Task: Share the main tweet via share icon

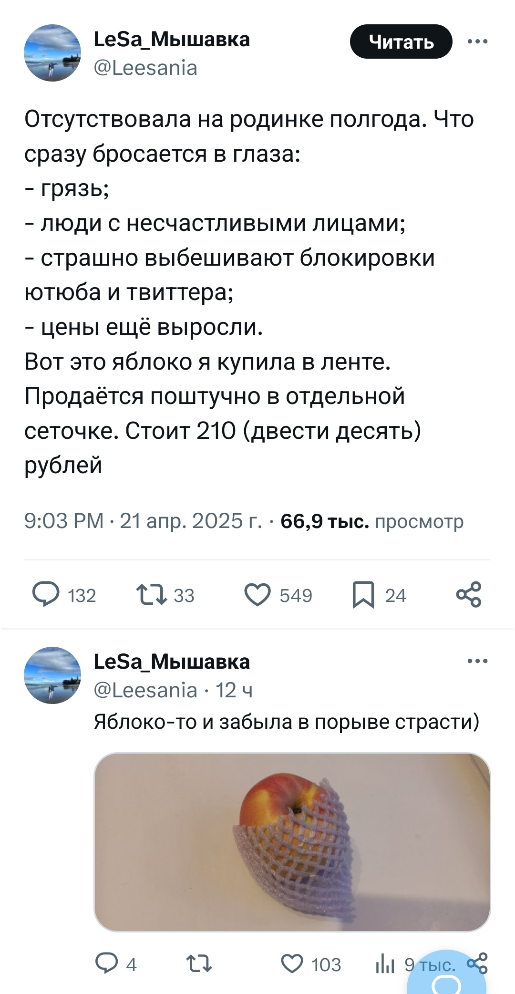Action: [469, 595]
